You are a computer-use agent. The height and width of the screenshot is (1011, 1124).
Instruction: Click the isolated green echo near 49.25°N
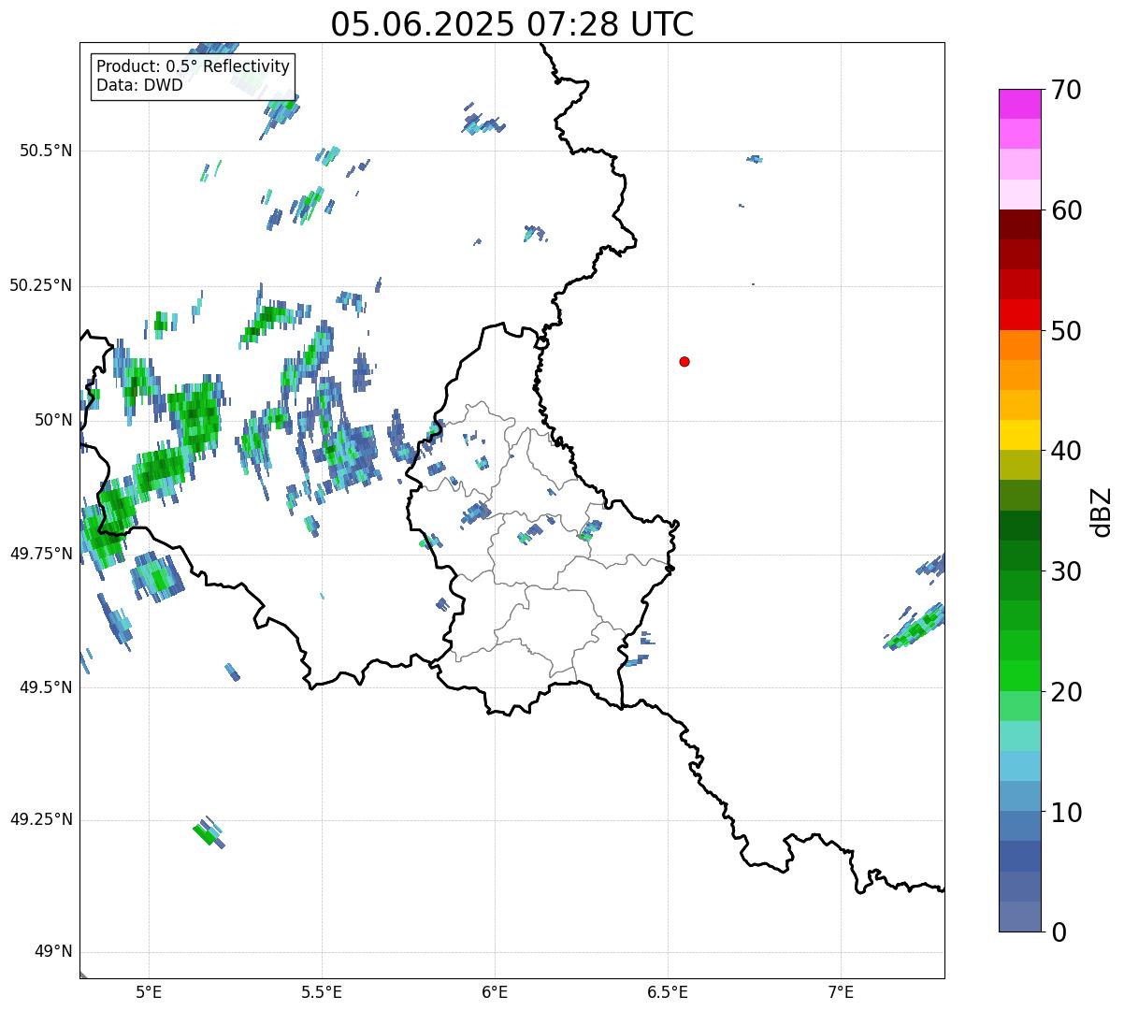[x=208, y=832]
